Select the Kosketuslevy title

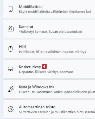point(30,67)
